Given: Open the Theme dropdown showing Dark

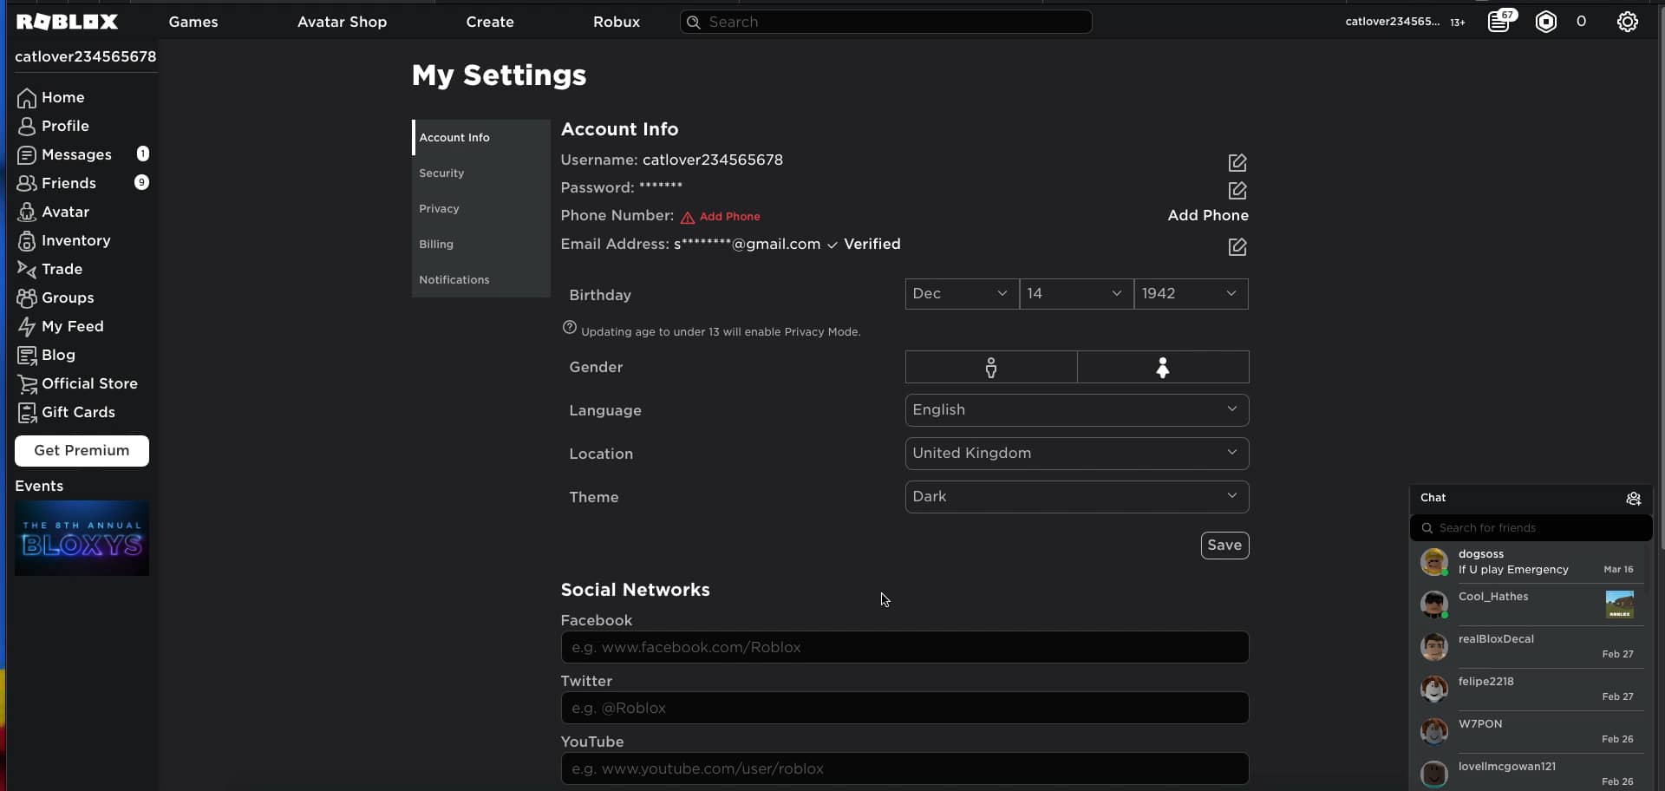Looking at the screenshot, I should click(x=1076, y=496).
